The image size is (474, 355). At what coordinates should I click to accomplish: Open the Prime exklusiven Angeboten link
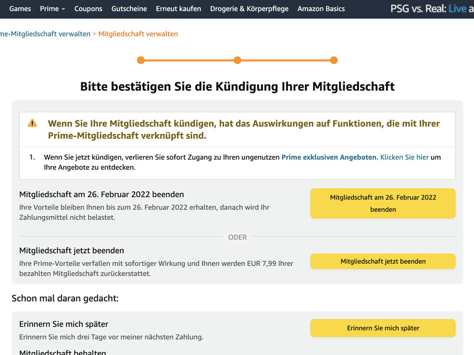[x=330, y=157]
